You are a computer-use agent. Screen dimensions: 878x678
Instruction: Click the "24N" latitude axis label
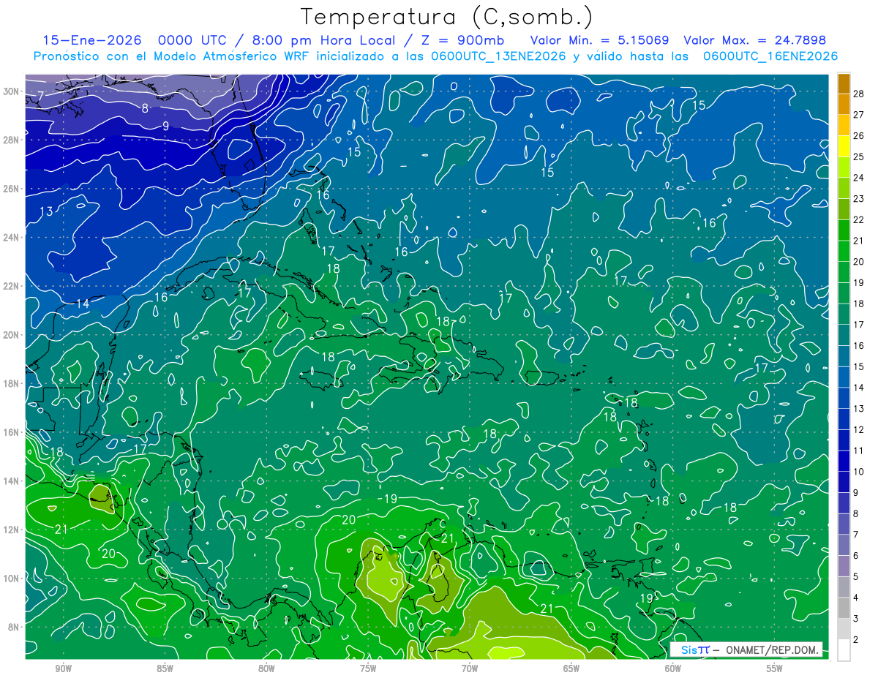[12, 237]
